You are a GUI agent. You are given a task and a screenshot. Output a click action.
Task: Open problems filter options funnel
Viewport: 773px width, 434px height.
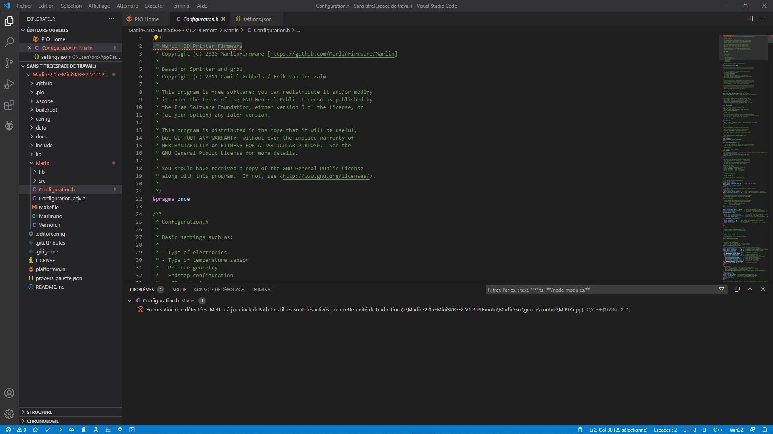pyautogui.click(x=721, y=290)
